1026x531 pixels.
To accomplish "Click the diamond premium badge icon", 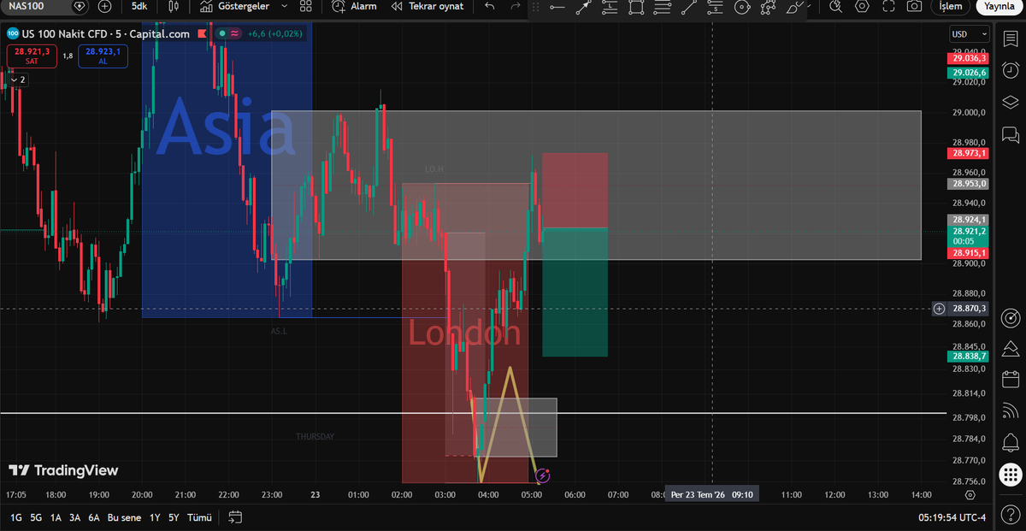I will click(x=80, y=6).
